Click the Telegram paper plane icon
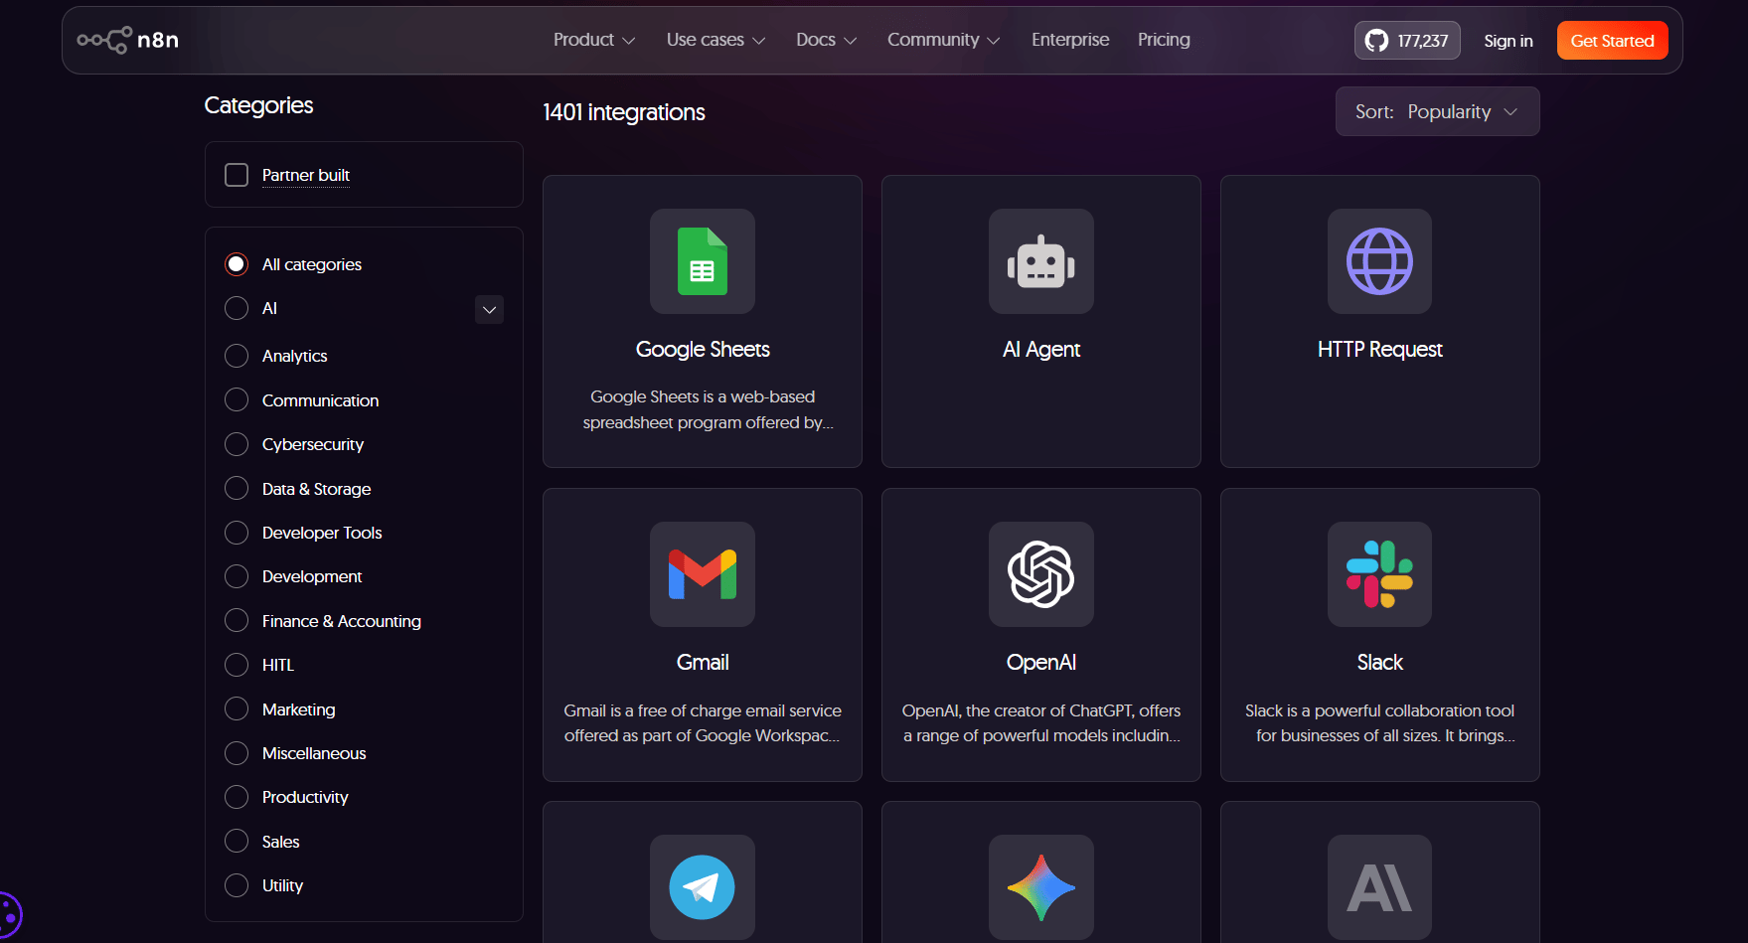 [703, 887]
